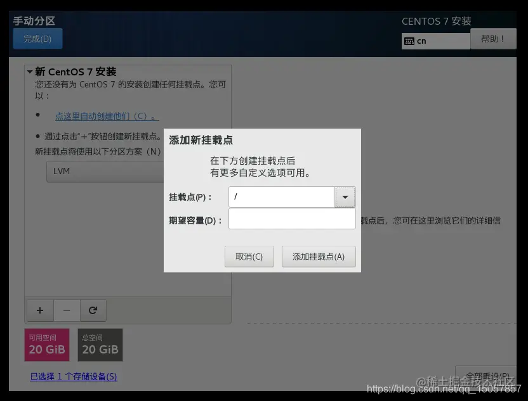
Task: Click the 全部重设(R) reset button
Action: point(487,376)
